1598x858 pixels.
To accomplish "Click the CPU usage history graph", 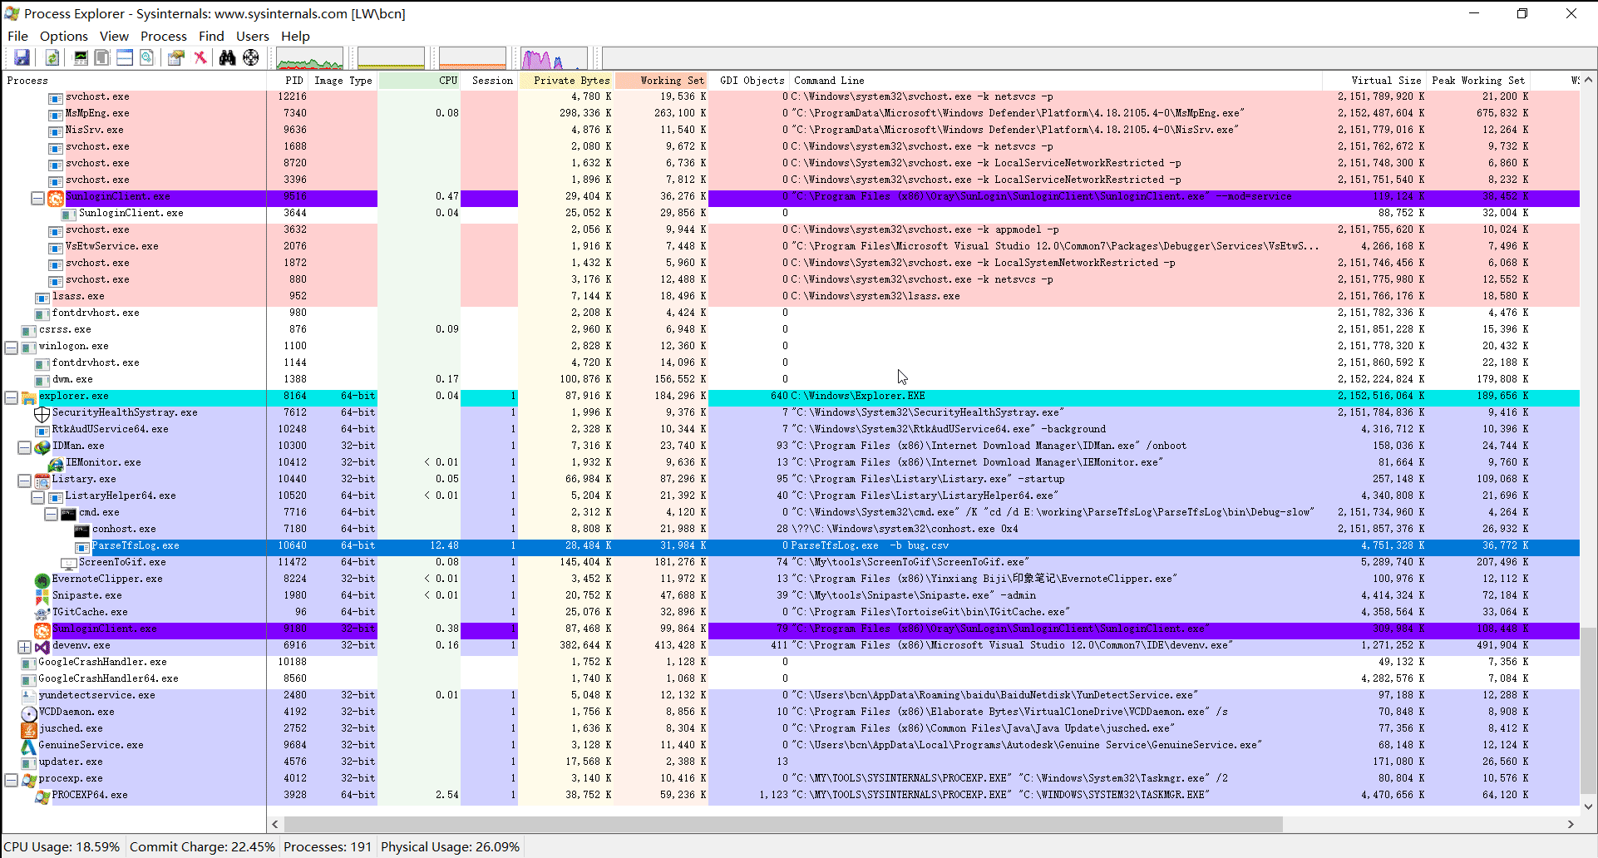I will [309, 58].
